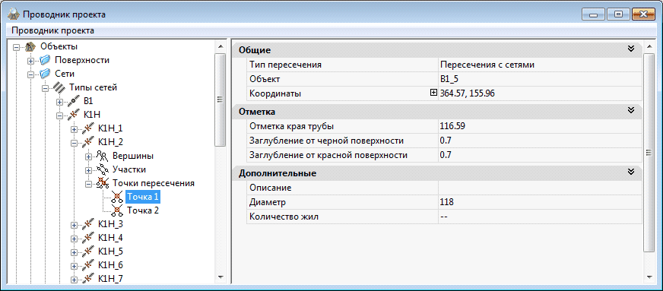Collapse the Общие section chevron
Screen dimensions: 663x291
point(631,49)
